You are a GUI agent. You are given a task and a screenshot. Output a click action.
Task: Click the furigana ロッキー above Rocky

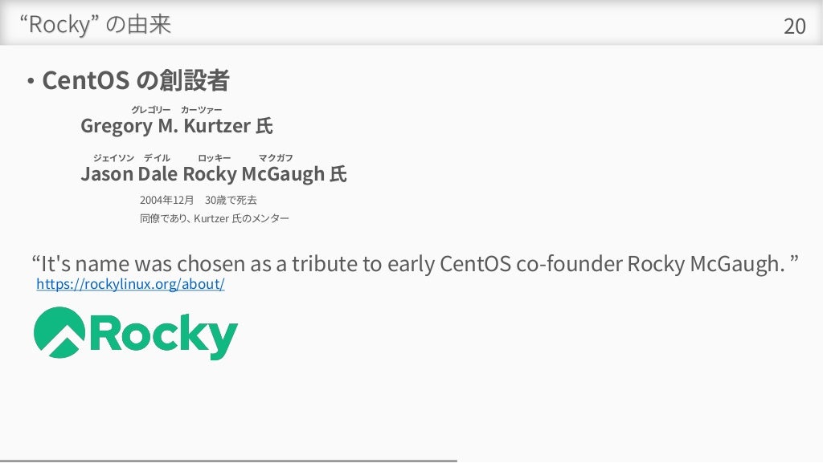pyautogui.click(x=214, y=157)
